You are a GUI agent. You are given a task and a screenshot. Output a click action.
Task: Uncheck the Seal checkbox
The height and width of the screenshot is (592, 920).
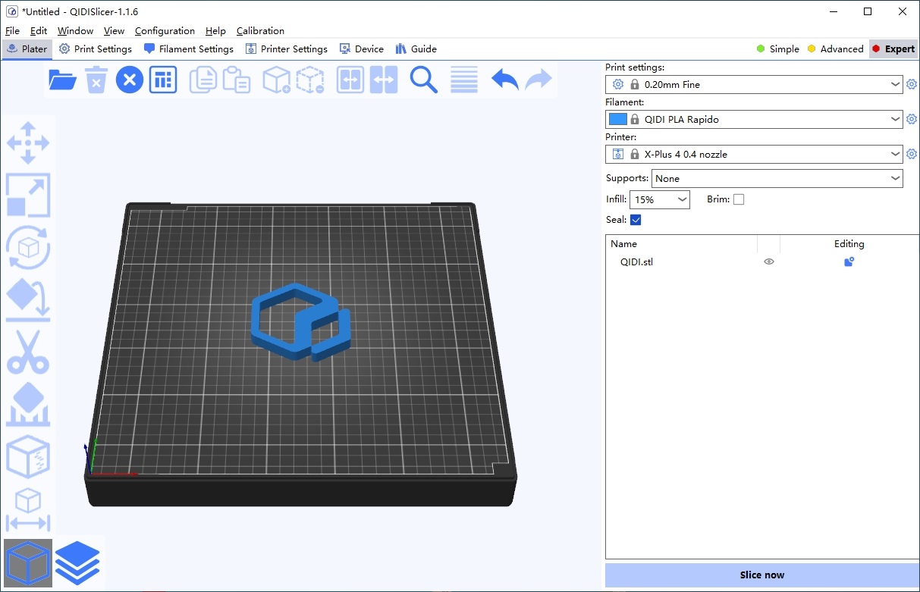pyautogui.click(x=636, y=220)
